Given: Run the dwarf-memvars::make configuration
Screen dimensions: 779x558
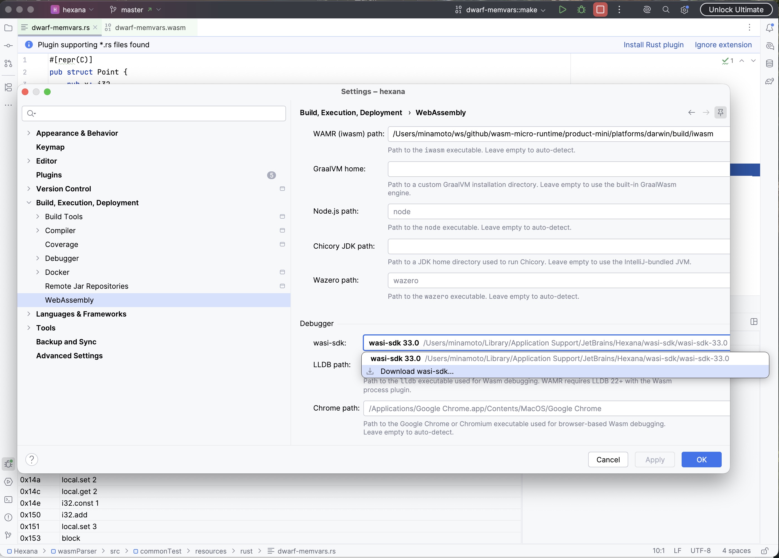Looking at the screenshot, I should pos(562,10).
